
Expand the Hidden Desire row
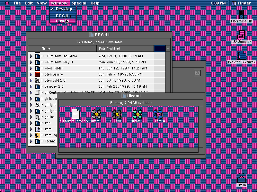(31, 75)
